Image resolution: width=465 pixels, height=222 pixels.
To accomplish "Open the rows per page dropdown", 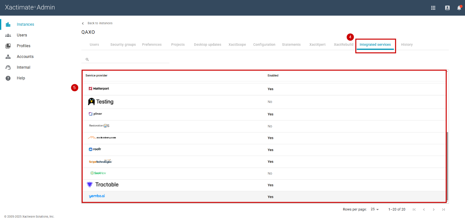I will (x=375, y=209).
